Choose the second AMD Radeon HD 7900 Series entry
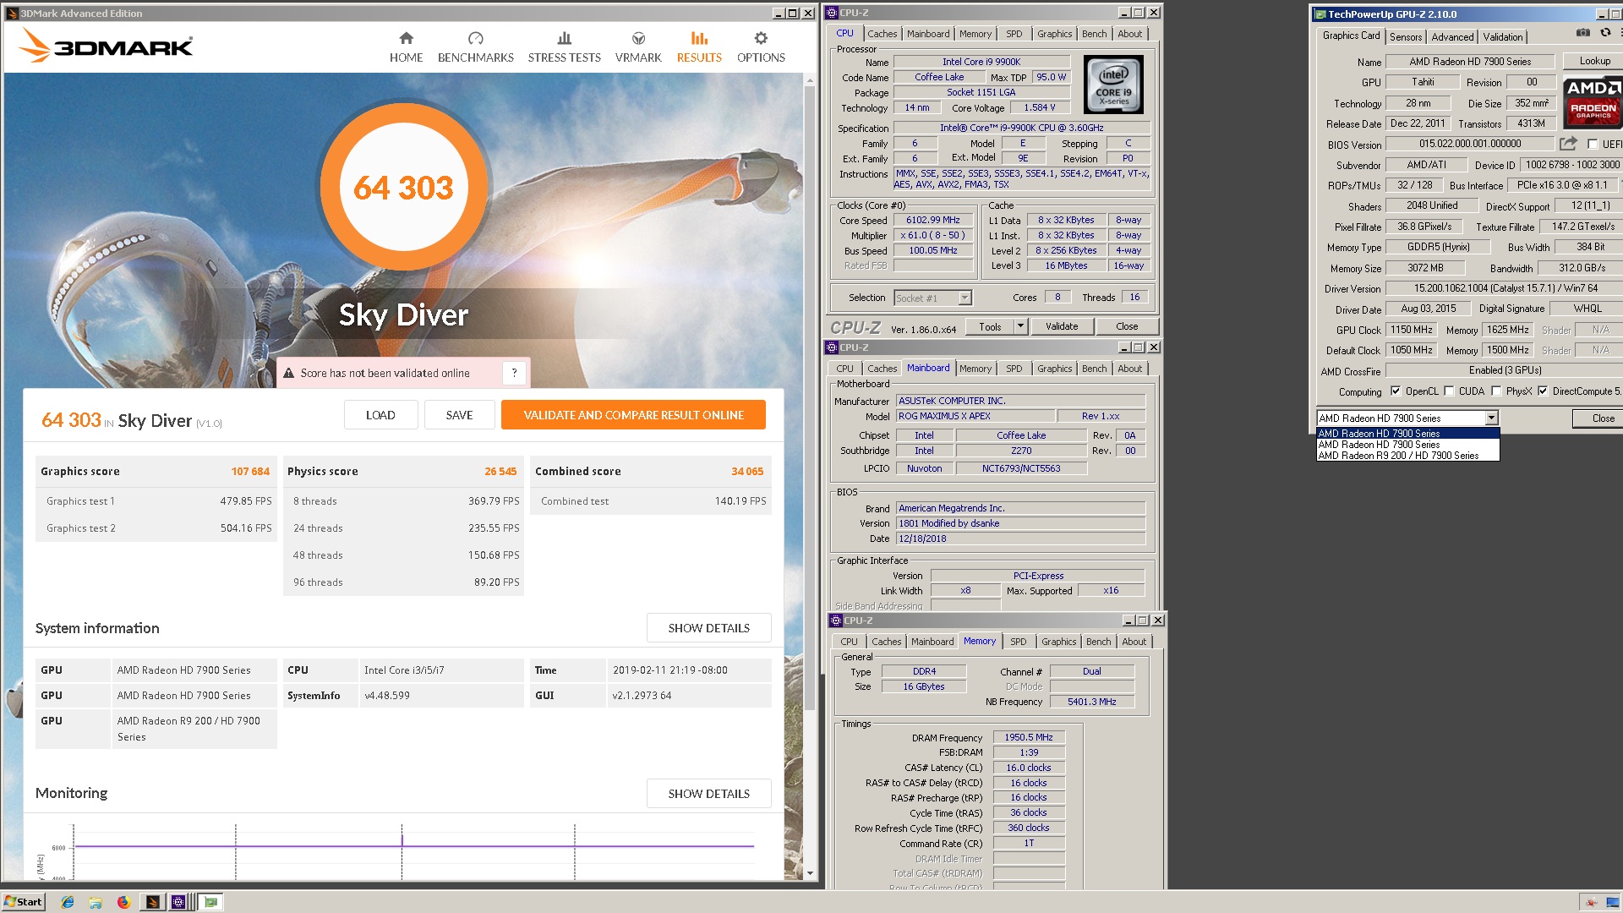 (1407, 445)
